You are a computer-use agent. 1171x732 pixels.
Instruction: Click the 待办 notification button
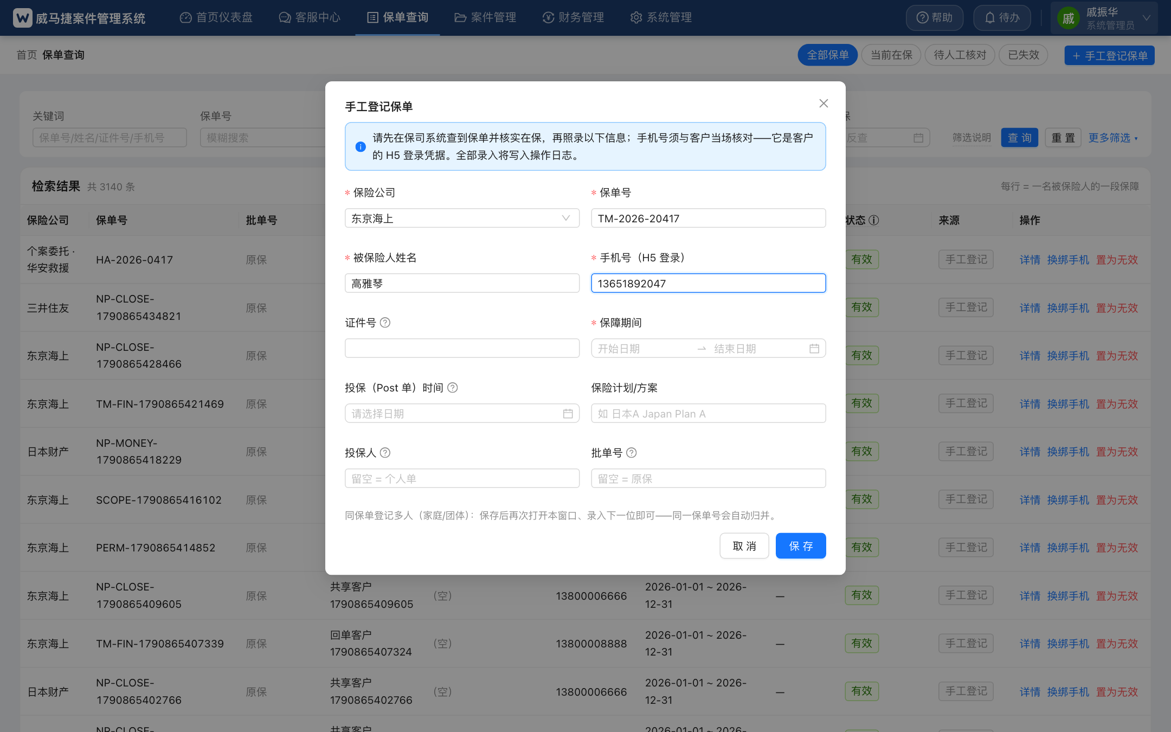point(1002,18)
